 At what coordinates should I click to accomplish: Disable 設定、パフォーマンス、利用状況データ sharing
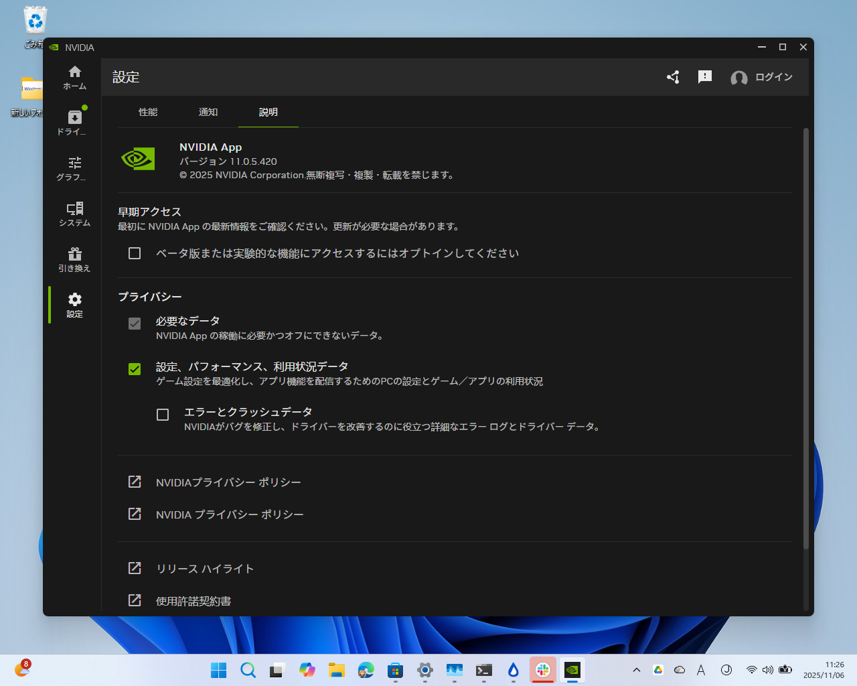[134, 369]
